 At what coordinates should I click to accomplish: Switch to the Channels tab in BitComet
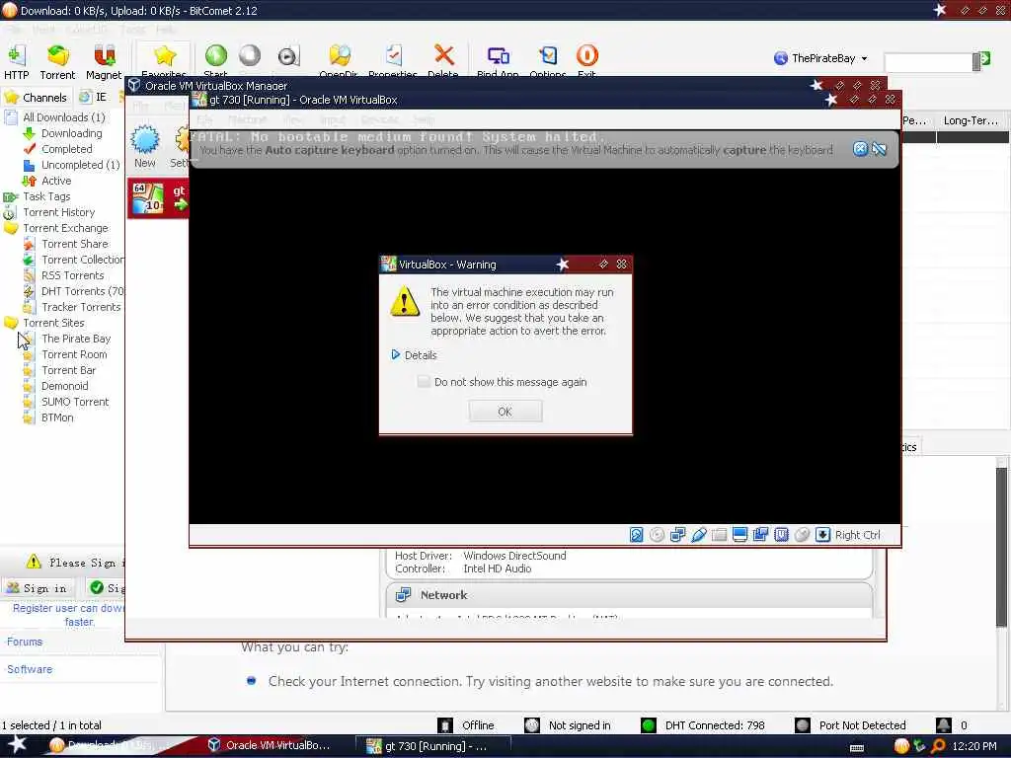click(37, 98)
